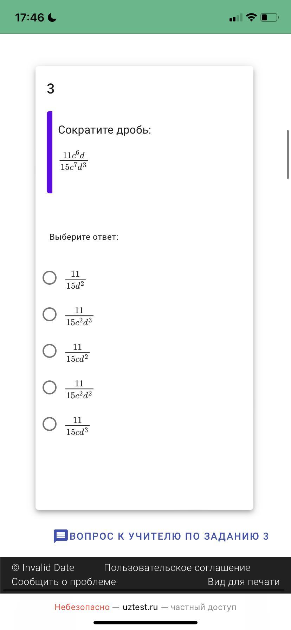The width and height of the screenshot is (291, 630).
Task: Open Пользовательское соглашение link
Action: pyautogui.click(x=177, y=568)
